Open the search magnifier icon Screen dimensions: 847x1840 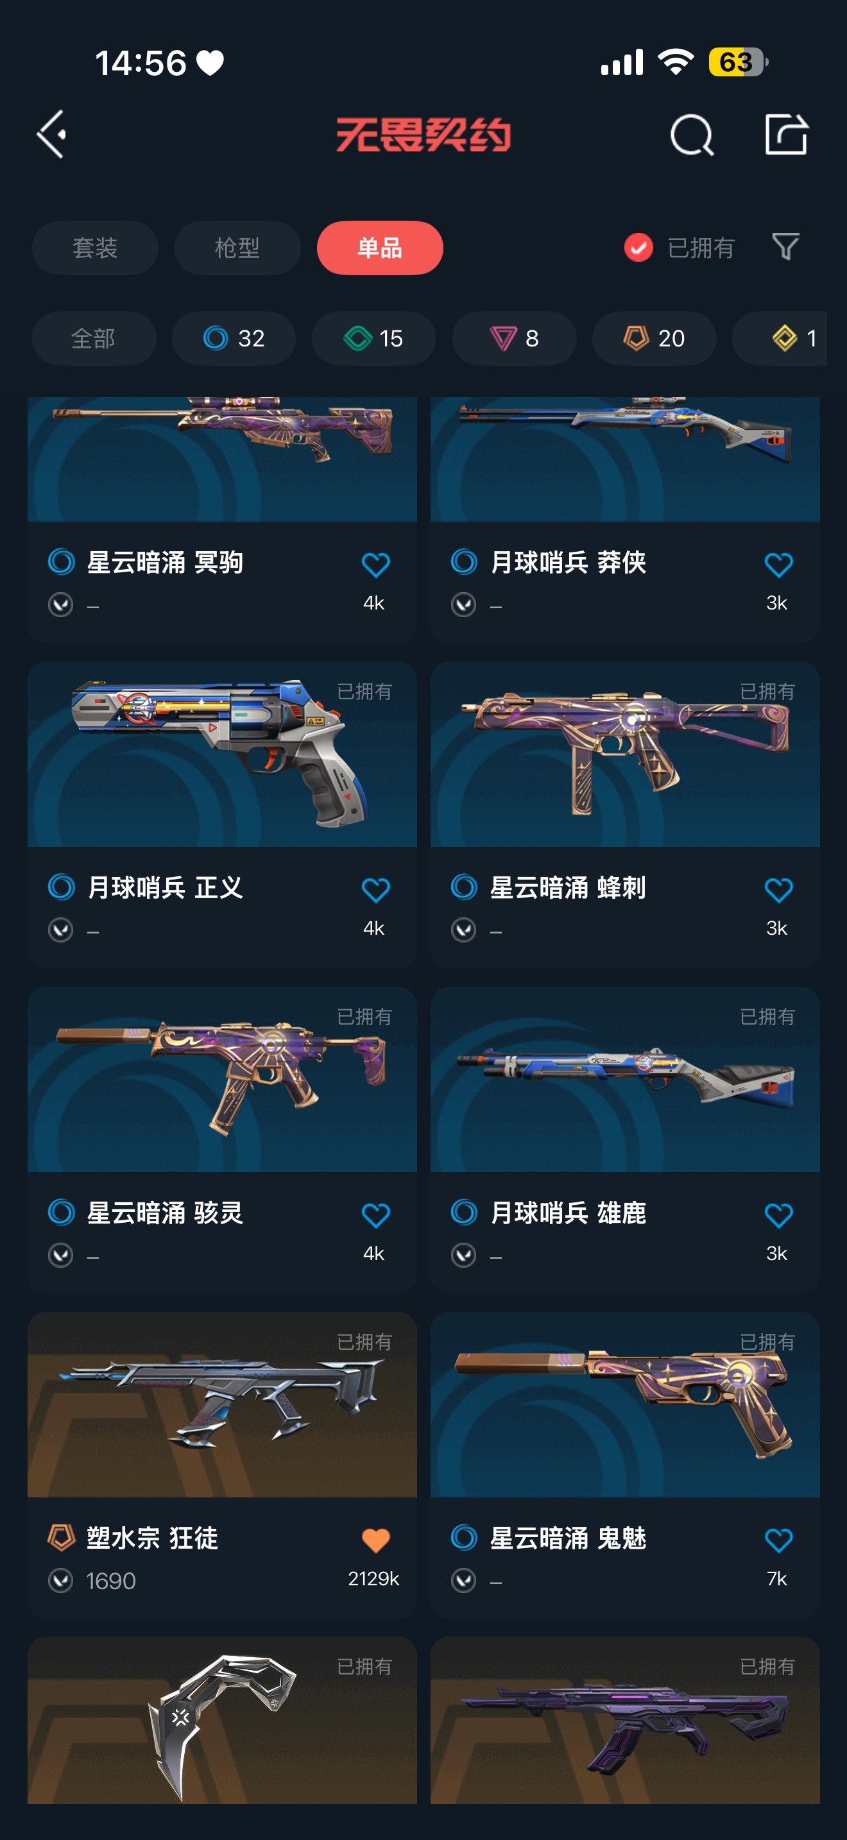click(691, 134)
